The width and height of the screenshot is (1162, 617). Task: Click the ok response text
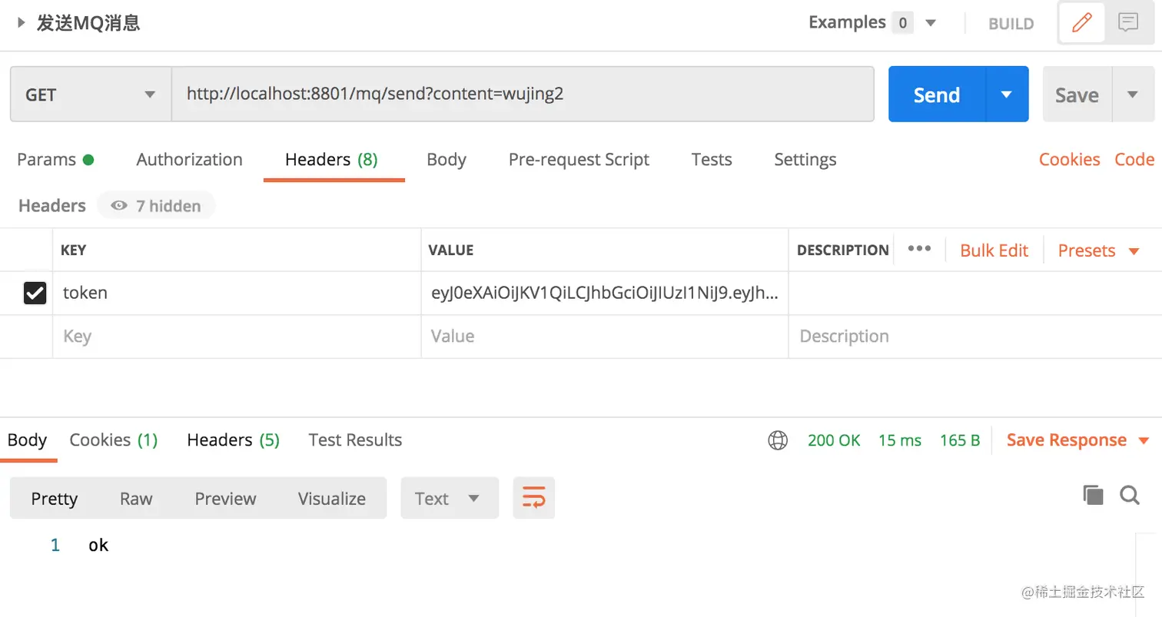(x=98, y=546)
